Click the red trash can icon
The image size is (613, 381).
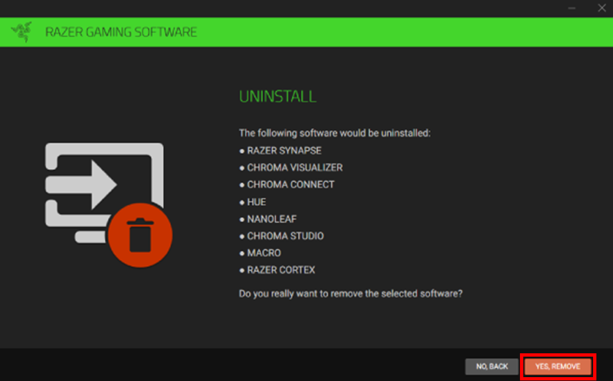coord(140,235)
